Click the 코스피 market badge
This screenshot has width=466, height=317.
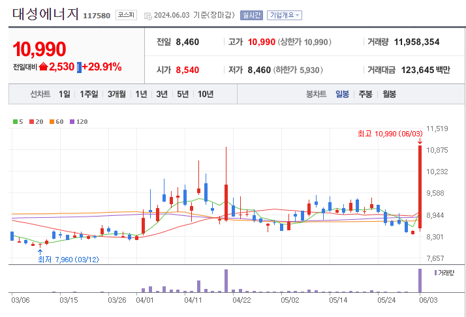127,15
